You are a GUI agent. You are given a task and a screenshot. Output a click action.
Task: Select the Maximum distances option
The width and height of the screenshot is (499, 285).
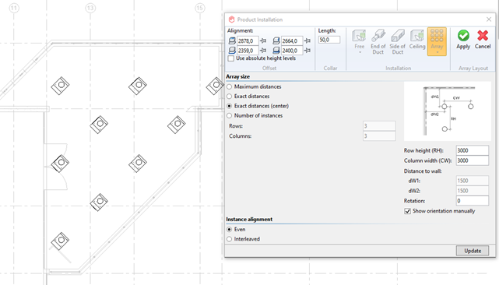click(x=229, y=86)
